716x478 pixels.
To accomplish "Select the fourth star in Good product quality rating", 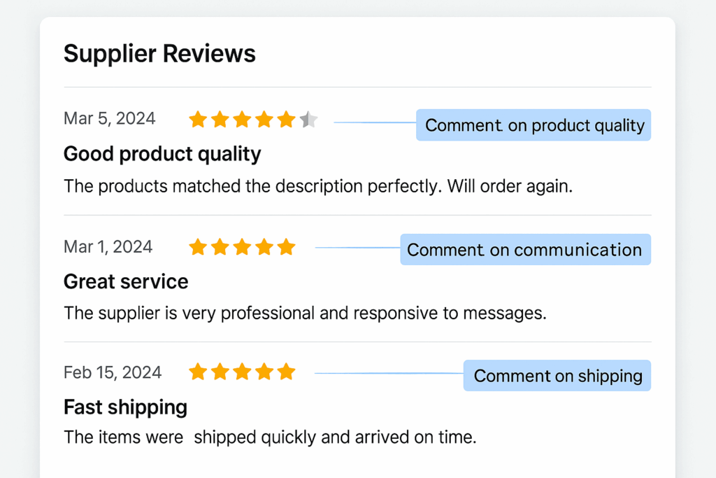I will click(x=265, y=119).
